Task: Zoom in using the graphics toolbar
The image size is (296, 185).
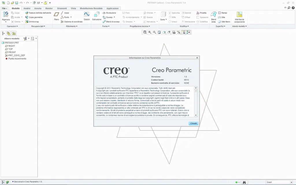Action: pos(150,32)
